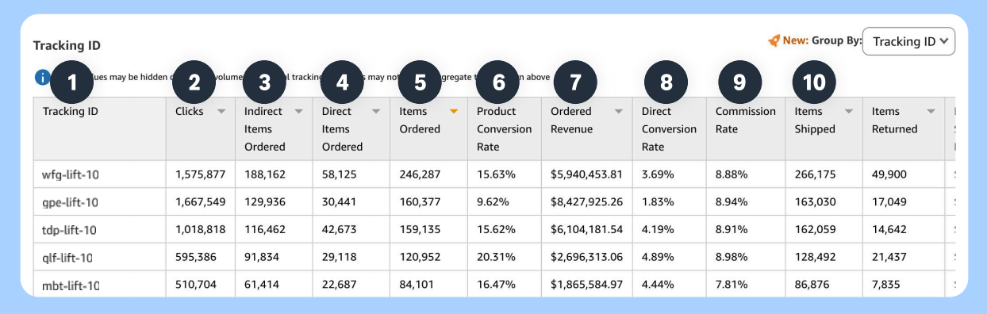This screenshot has height=314, width=987.
Task: Click numbered badge 5 above Items Ordered
Action: click(421, 81)
